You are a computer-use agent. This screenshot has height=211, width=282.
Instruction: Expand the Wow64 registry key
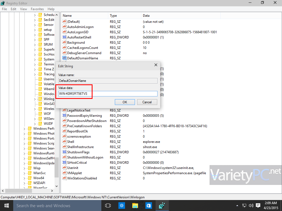(x=24, y=178)
